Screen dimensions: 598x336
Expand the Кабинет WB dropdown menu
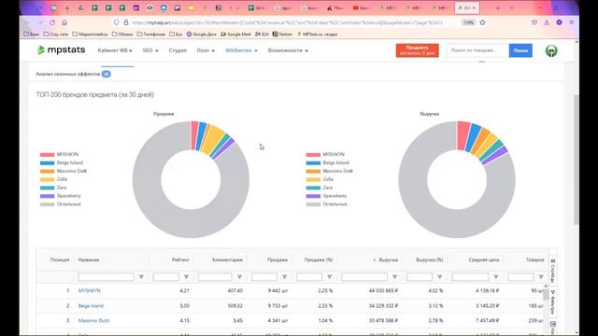tap(115, 50)
